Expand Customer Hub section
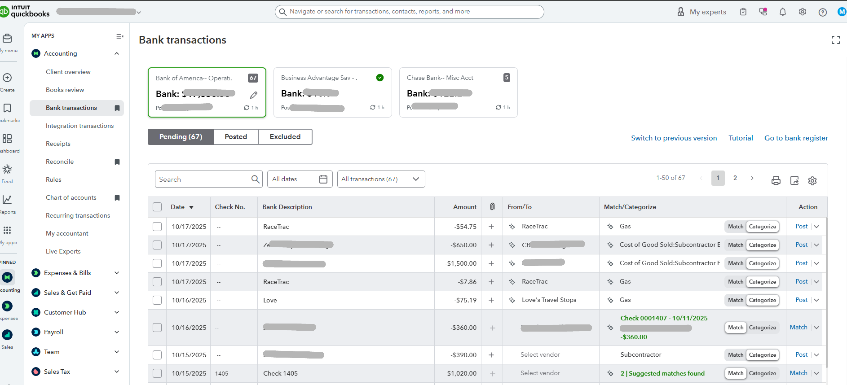The height and width of the screenshot is (385, 847). click(x=117, y=312)
